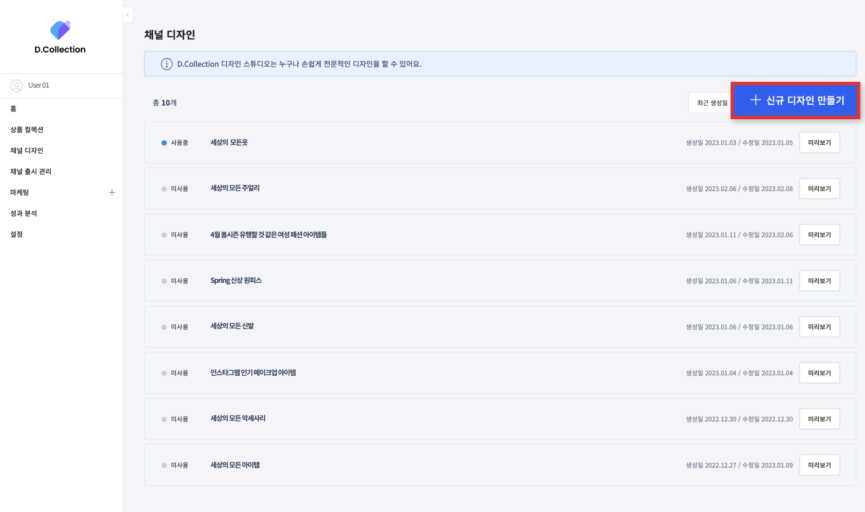
Task: Select 4월 봄시즌 유행할 것 같은 여성 패션 아이템들
Action: point(268,234)
